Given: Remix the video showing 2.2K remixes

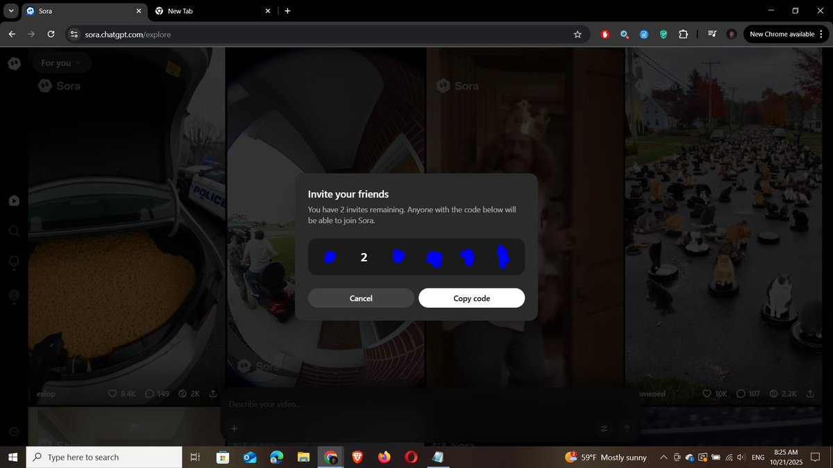Looking at the screenshot, I should [783, 394].
